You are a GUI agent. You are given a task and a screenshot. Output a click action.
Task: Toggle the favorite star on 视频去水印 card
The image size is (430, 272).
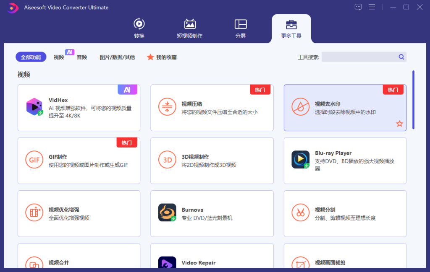pyautogui.click(x=399, y=124)
